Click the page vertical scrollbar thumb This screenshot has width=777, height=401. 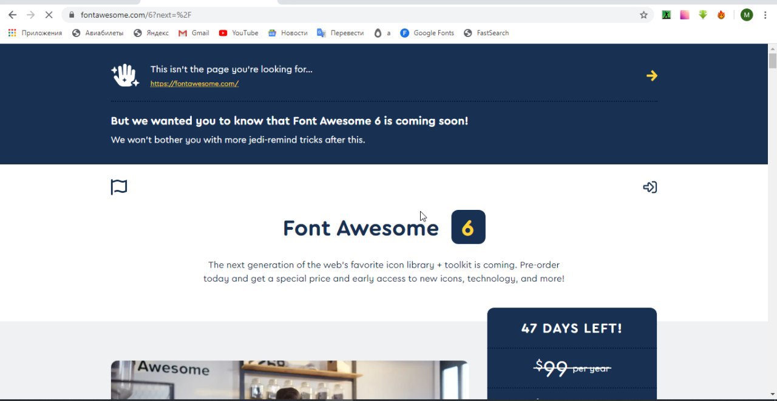tap(772, 61)
